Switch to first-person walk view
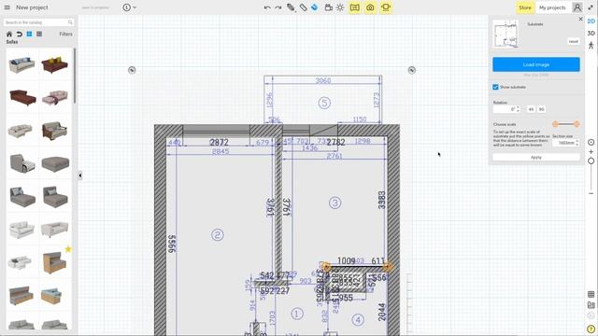This screenshot has width=598, height=336. [591, 46]
